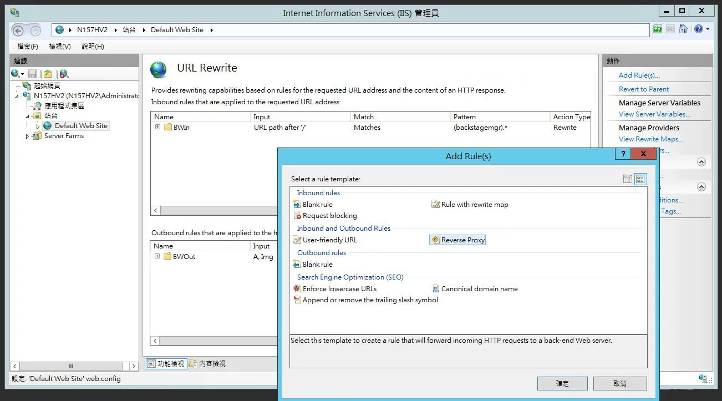Open the Help dropdown arrow in toolbar
Viewport: 722px width, 401px height.
[x=708, y=29]
